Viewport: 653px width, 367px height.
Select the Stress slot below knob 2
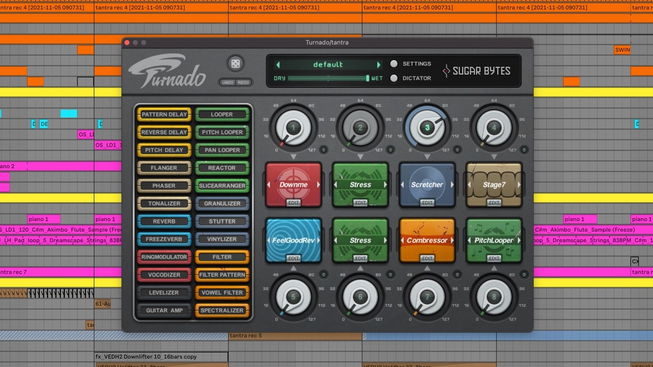[x=360, y=185]
